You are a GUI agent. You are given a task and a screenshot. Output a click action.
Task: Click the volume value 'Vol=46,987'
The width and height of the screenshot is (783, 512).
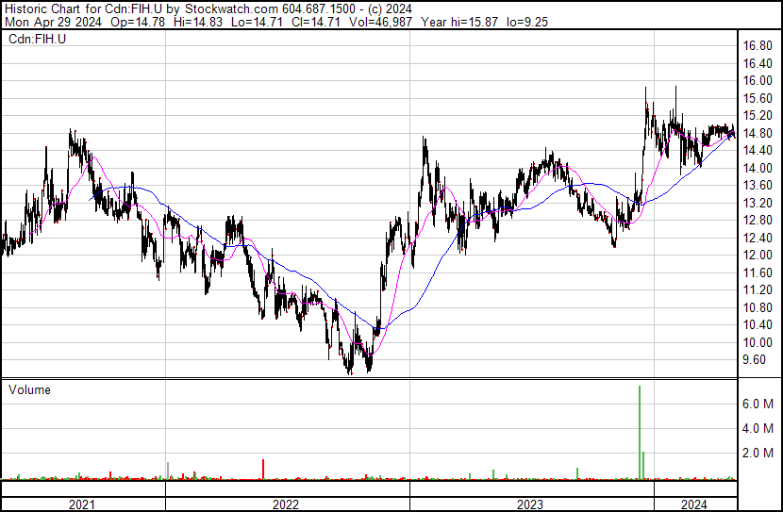click(380, 22)
